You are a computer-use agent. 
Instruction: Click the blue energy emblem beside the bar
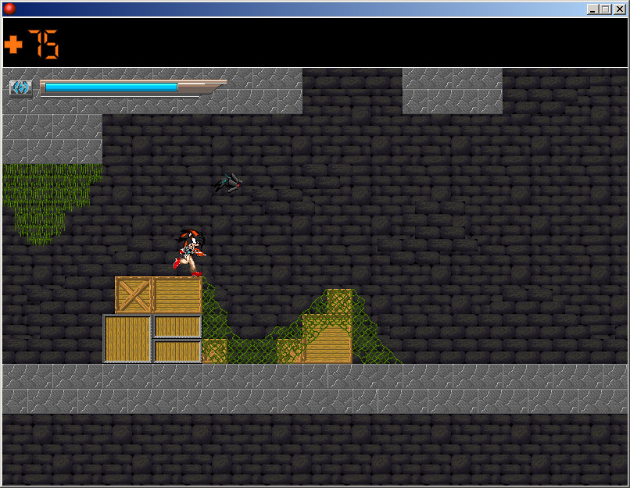coord(20,87)
